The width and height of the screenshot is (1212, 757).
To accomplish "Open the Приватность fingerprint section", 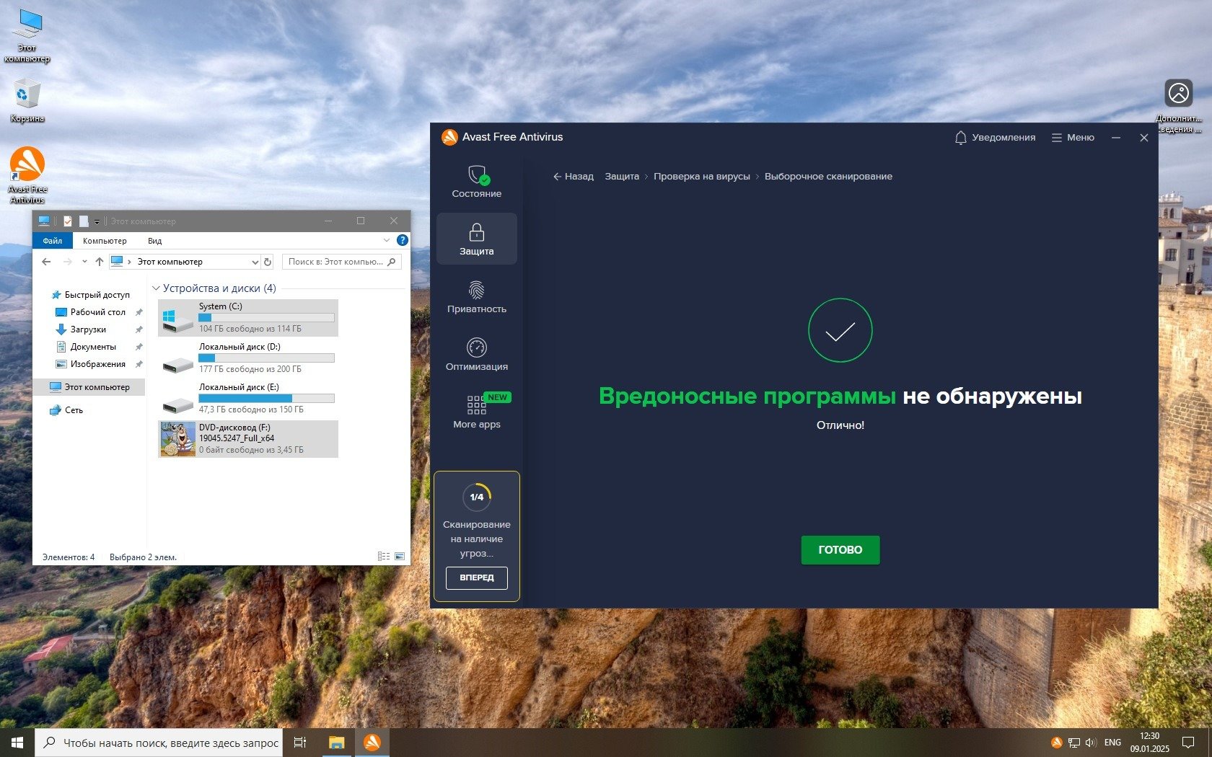I will pos(476,297).
